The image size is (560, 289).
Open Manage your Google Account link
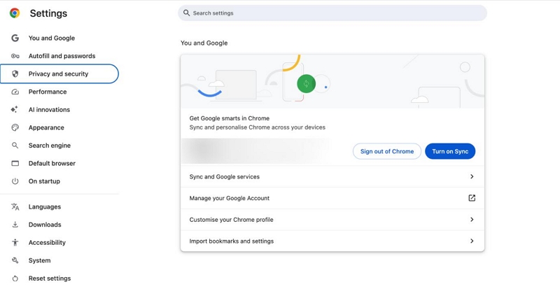(332, 198)
